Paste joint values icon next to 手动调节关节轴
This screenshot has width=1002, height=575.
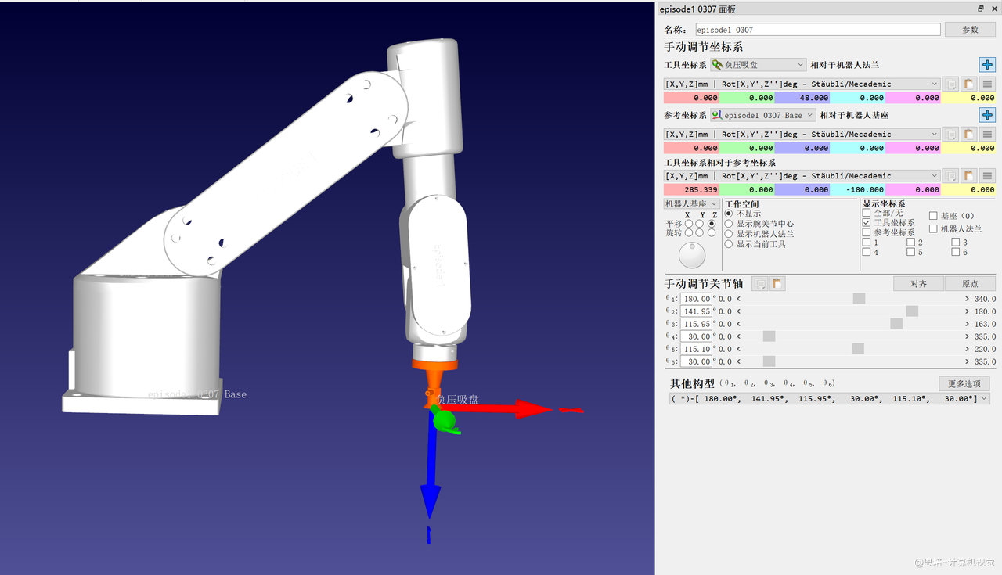click(777, 284)
